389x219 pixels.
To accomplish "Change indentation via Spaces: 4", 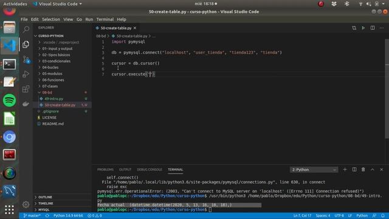I will [x=323, y=215].
